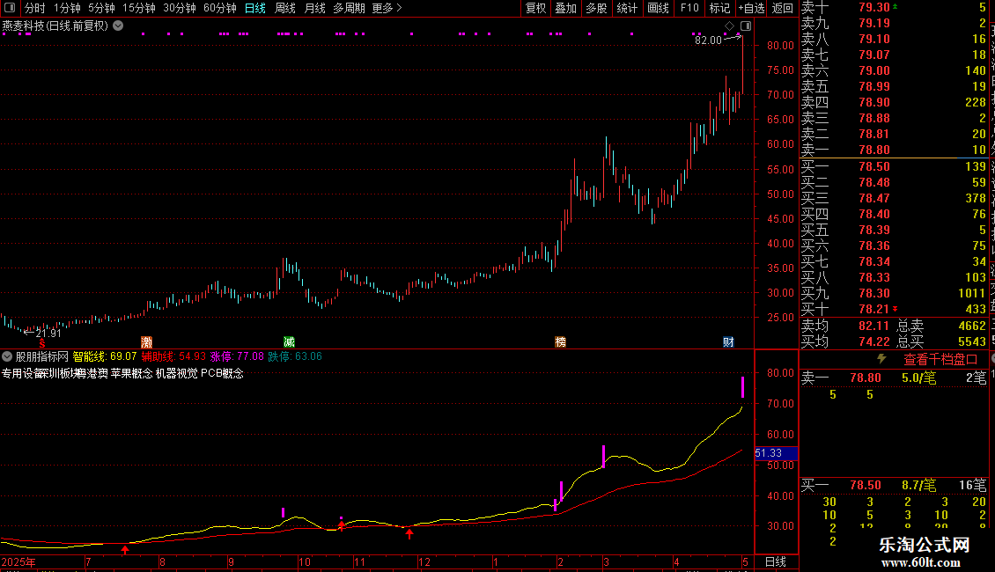The width and height of the screenshot is (995, 572).
Task: Click the 激 event marker
Action: [x=146, y=342]
